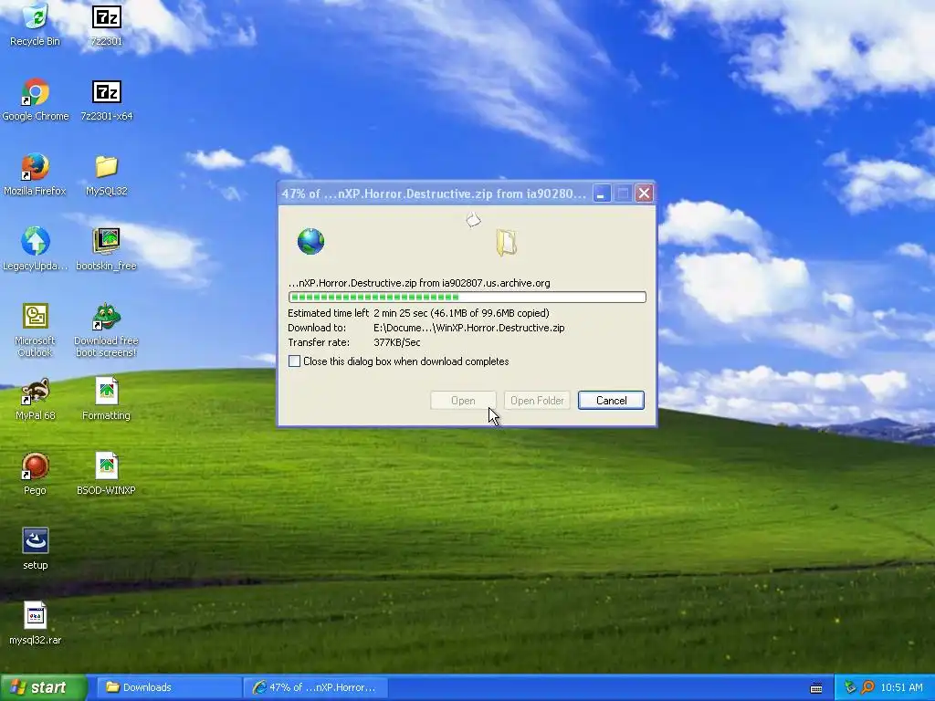
Task: Click the disabled Open button
Action: 463,401
